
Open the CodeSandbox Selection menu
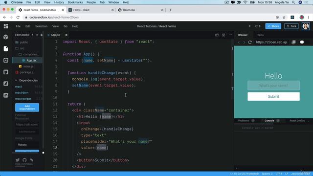[41, 26]
